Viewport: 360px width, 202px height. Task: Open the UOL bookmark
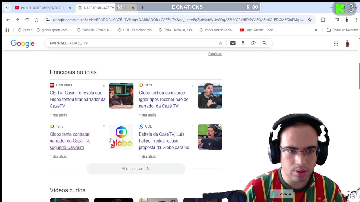(136, 30)
